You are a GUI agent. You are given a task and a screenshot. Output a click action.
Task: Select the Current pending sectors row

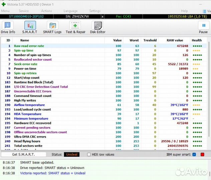click(x=103, y=128)
